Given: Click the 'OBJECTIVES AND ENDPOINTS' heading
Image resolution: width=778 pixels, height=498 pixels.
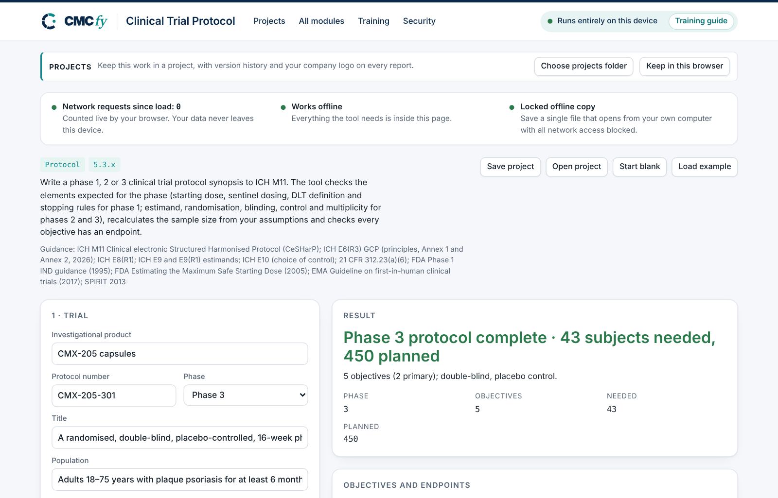Looking at the screenshot, I should click(x=407, y=485).
